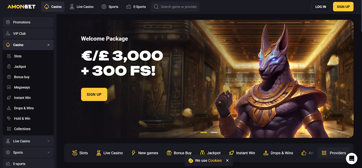Open the Cookies policy link

tap(215, 160)
